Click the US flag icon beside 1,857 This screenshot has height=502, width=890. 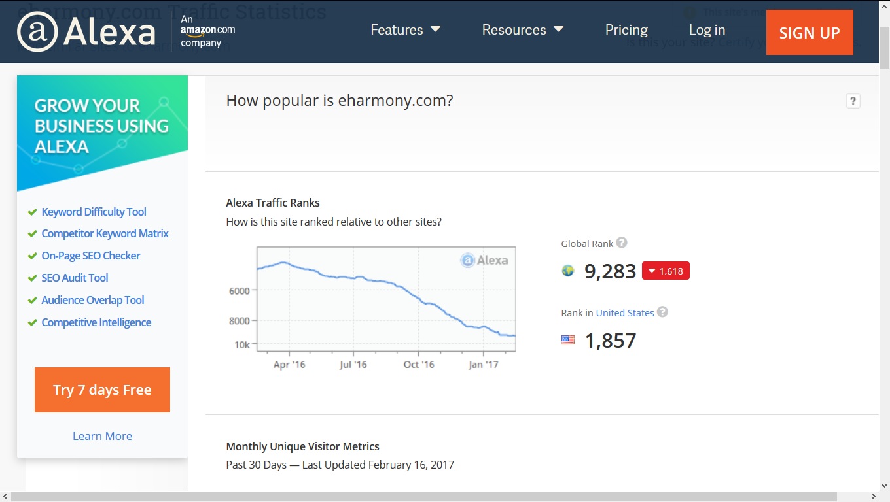point(568,340)
